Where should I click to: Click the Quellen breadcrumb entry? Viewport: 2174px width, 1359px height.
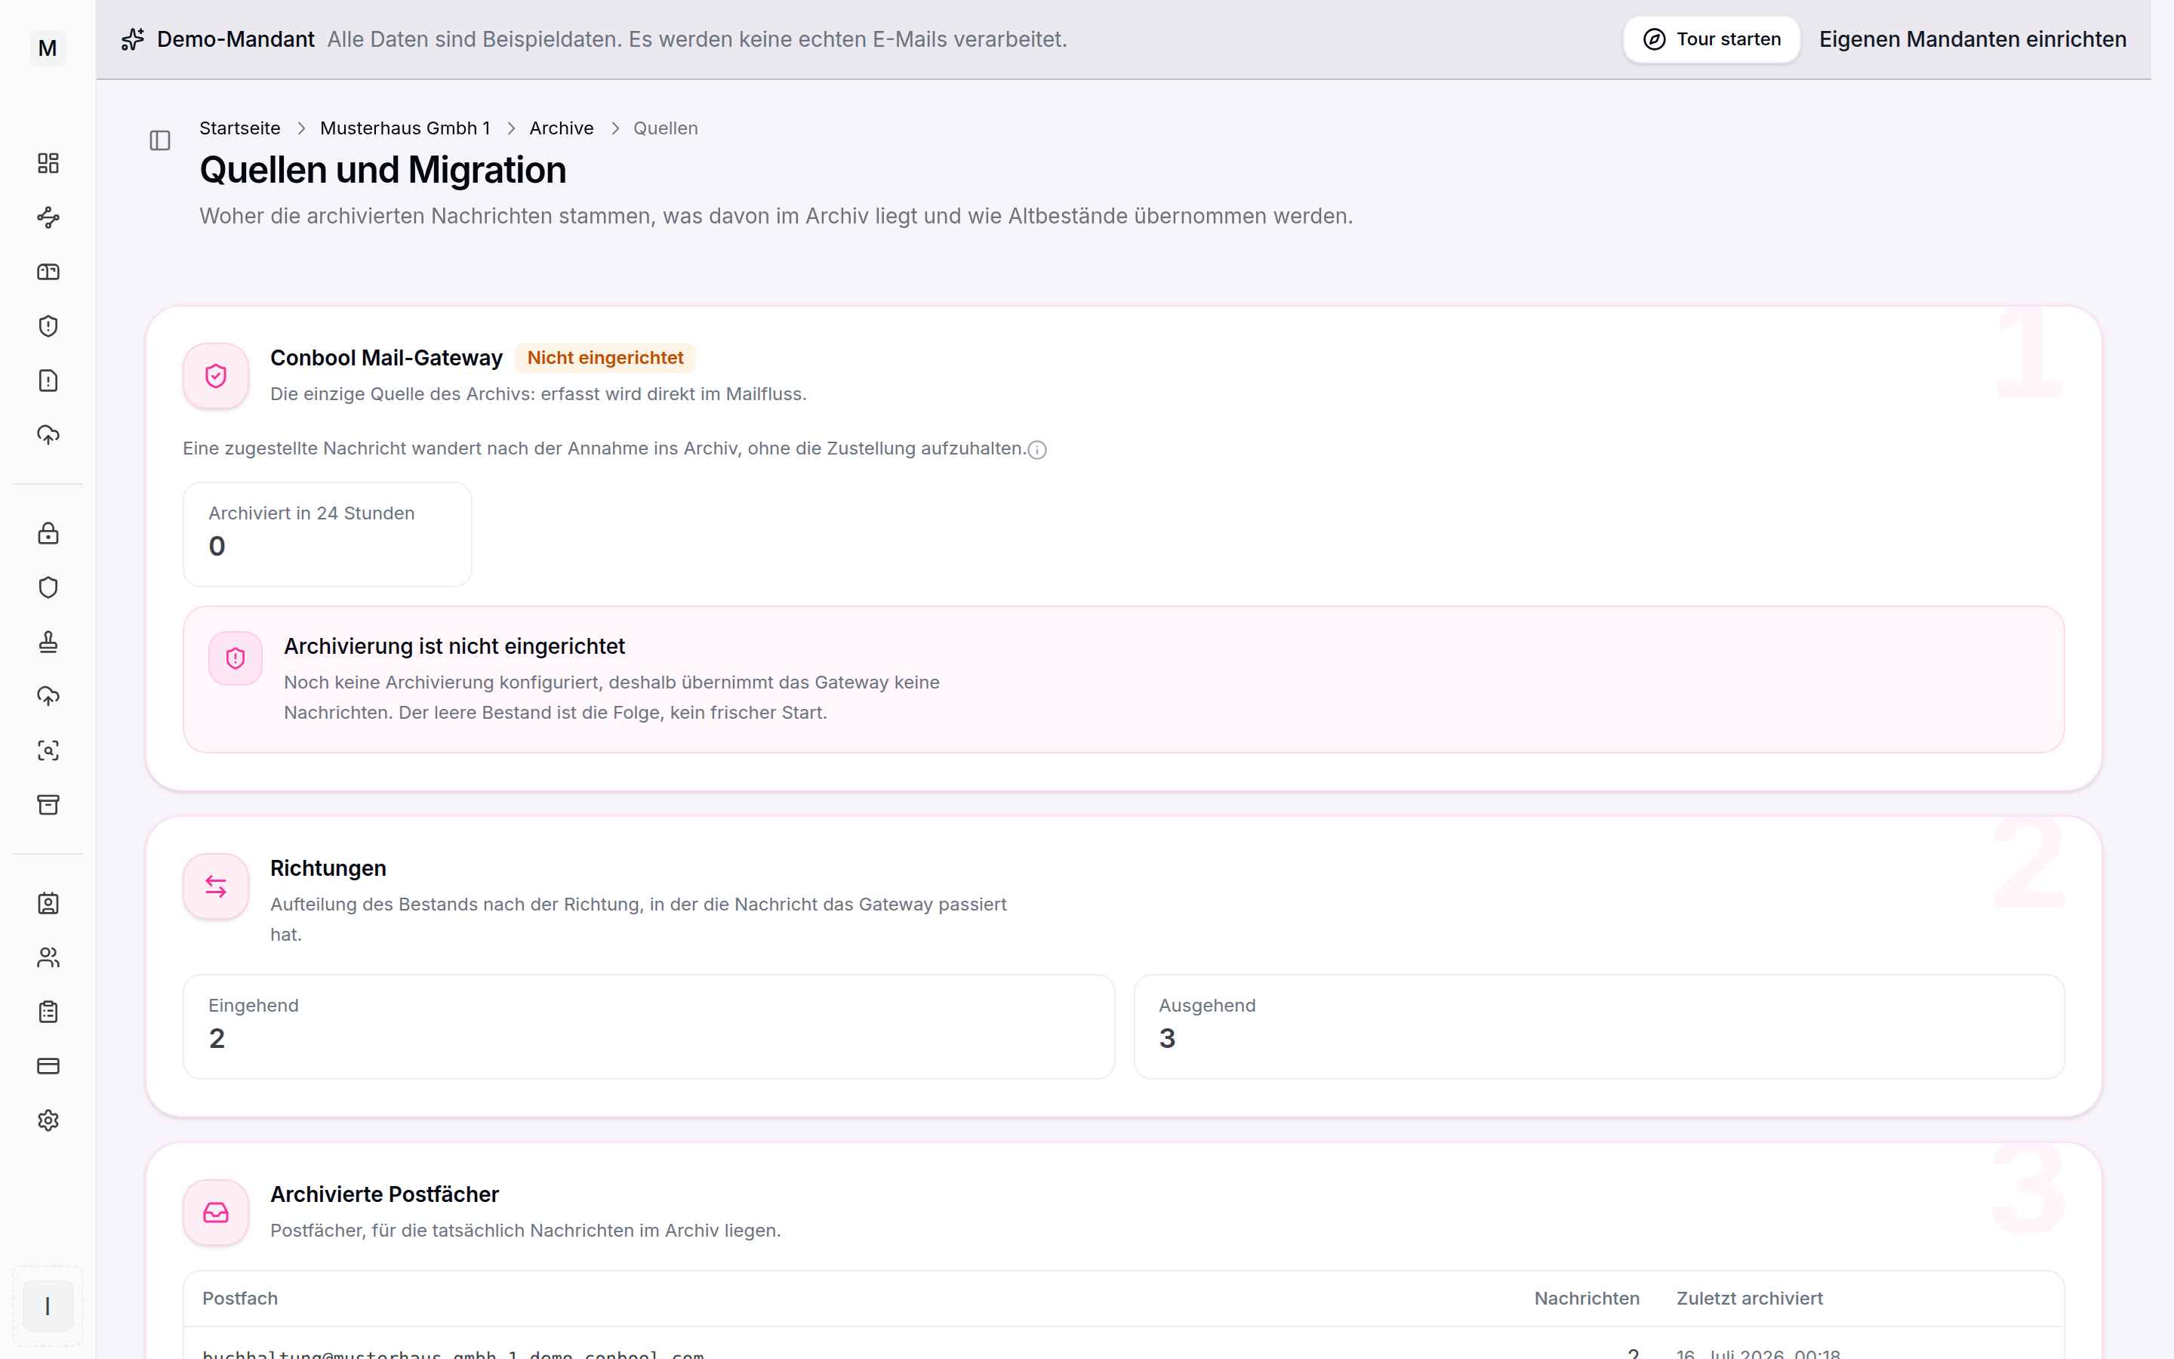click(x=666, y=128)
